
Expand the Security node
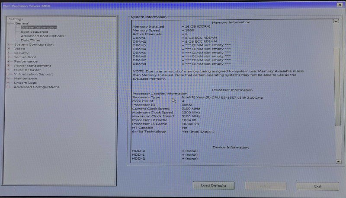9,53
